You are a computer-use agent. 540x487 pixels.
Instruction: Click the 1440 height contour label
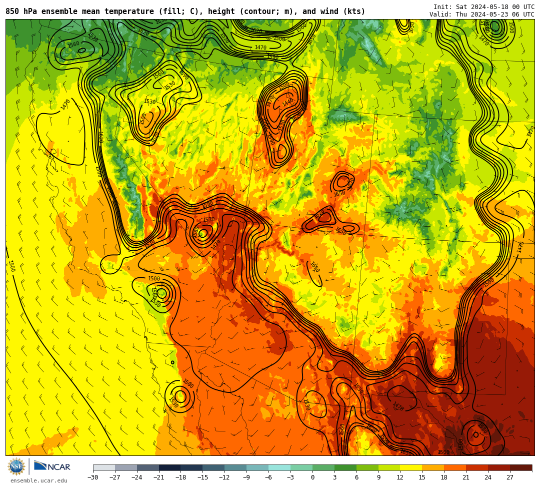coord(287,103)
